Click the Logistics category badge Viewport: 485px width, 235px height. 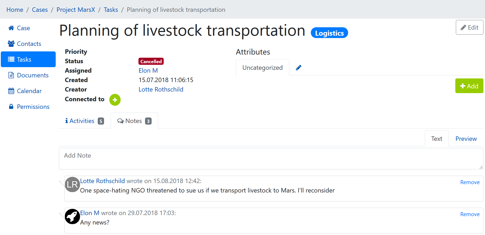[329, 33]
